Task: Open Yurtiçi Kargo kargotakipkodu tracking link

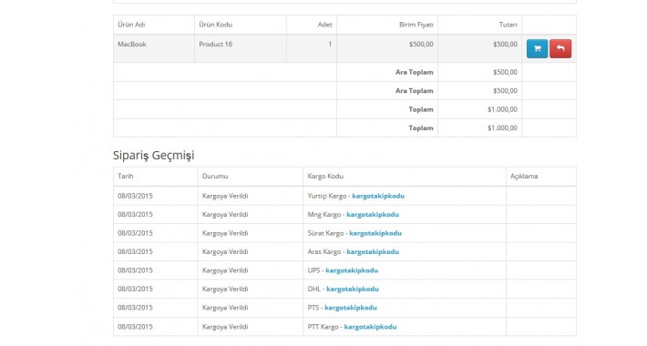Action: [x=378, y=196]
